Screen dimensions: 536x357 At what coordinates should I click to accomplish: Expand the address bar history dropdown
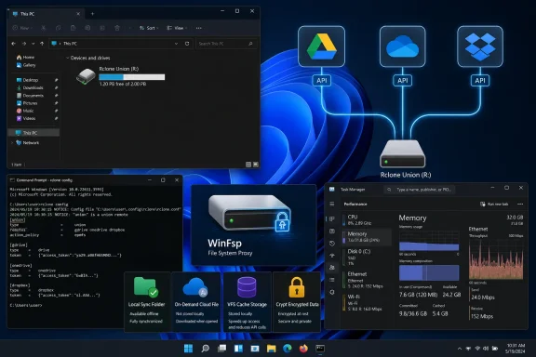pos(176,44)
